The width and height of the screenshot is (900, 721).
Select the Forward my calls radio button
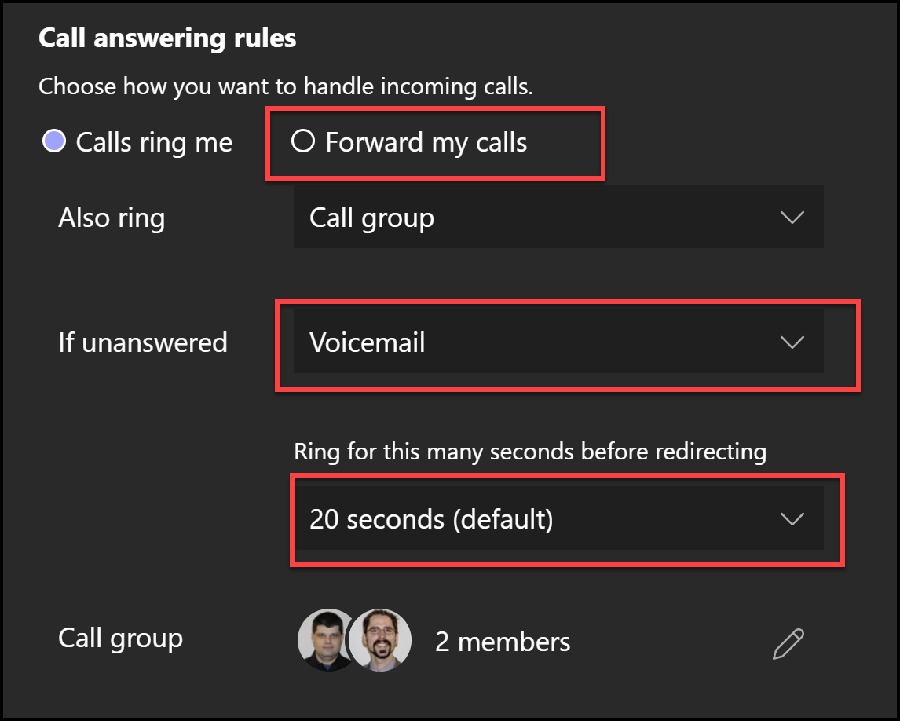pos(303,141)
